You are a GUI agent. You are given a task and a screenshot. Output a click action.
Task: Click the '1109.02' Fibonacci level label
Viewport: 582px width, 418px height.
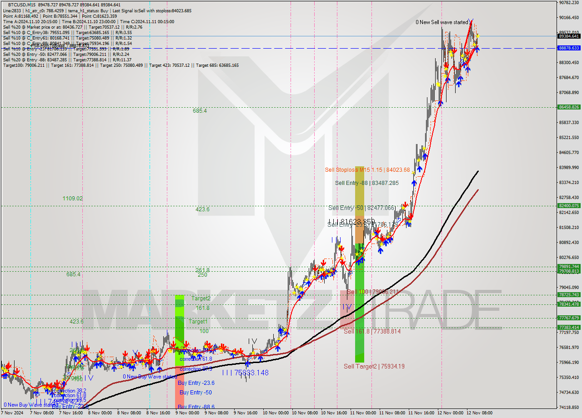tap(73, 199)
